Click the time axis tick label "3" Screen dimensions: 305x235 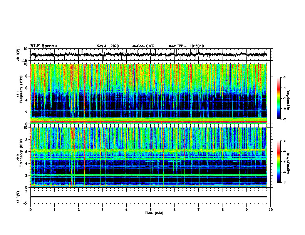coord(102,210)
